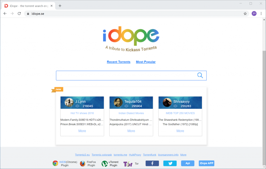Reload the page using the refresh icon
The image size is (266, 169).
[19, 13]
